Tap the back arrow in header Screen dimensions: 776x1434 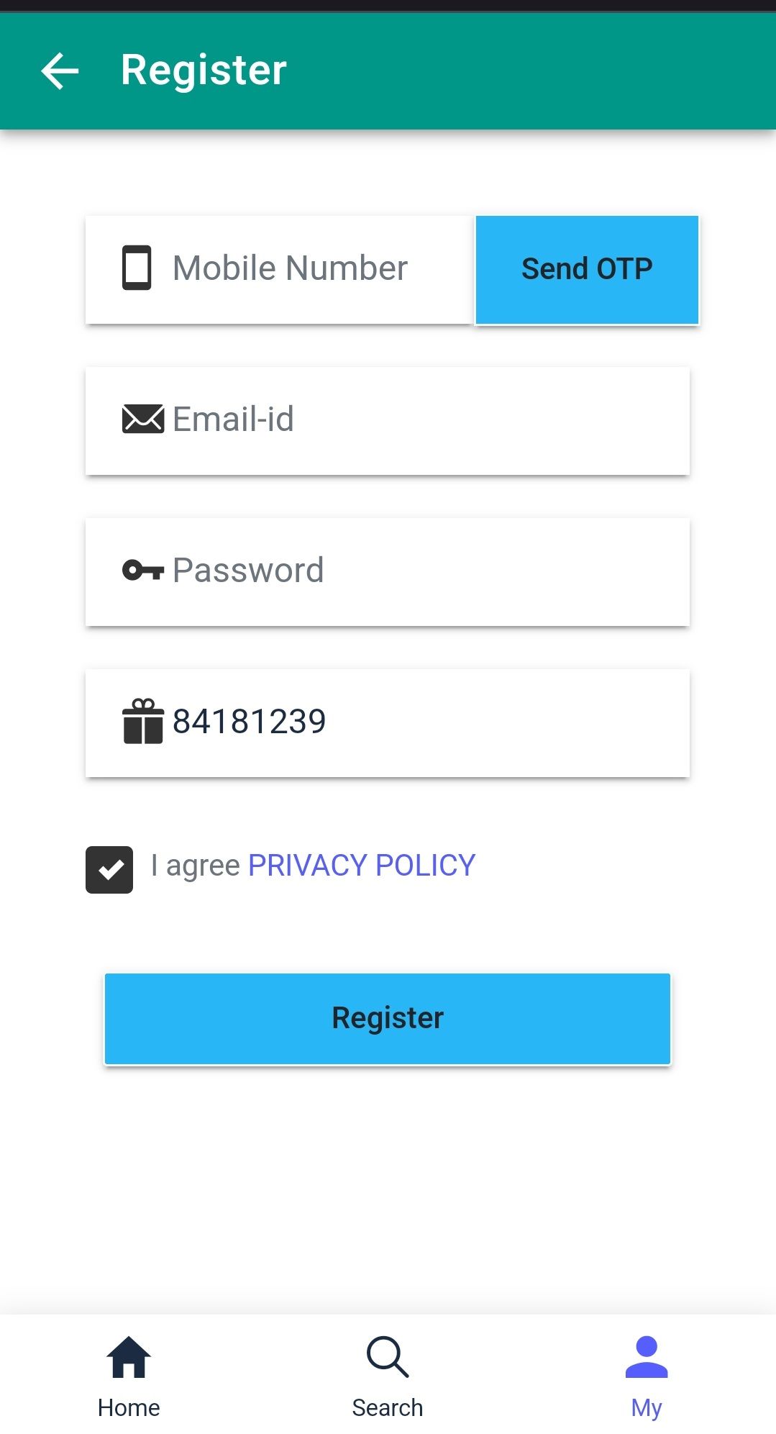point(60,71)
